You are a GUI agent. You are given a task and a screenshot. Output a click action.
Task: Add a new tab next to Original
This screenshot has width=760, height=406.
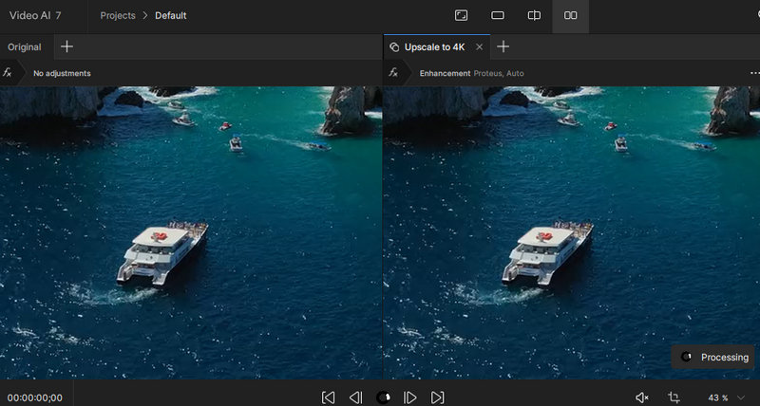click(x=66, y=46)
